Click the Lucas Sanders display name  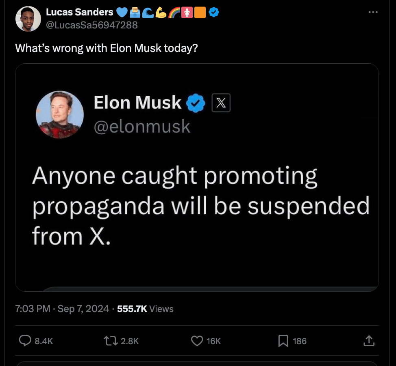80,12
